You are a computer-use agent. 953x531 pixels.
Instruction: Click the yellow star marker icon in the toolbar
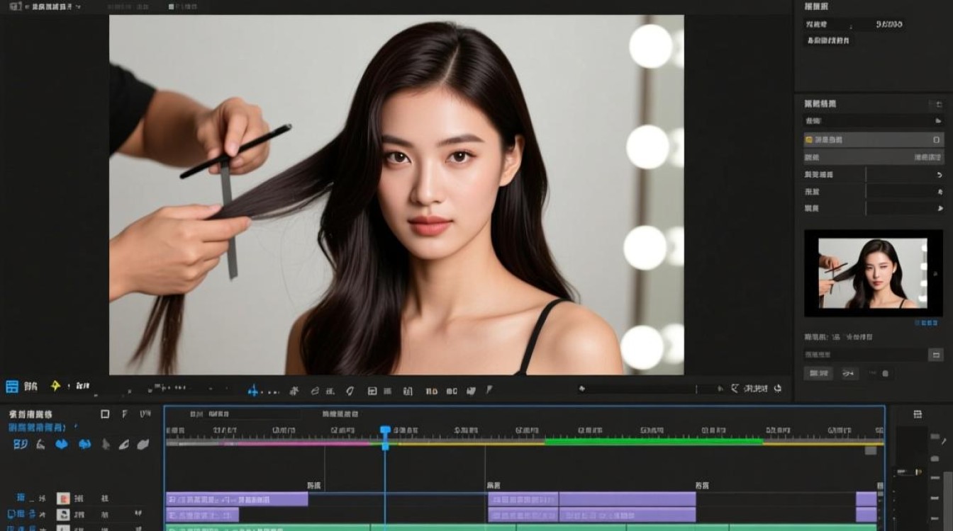pyautogui.click(x=55, y=386)
